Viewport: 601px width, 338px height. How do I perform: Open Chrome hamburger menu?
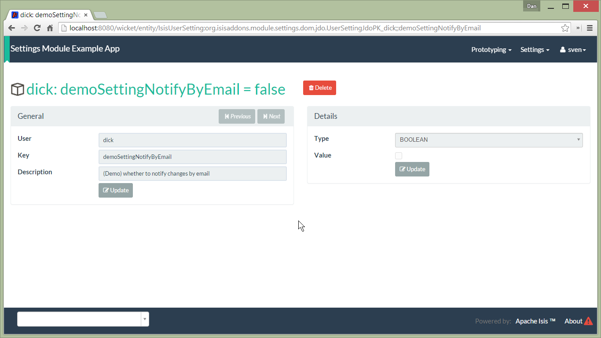pos(590,28)
